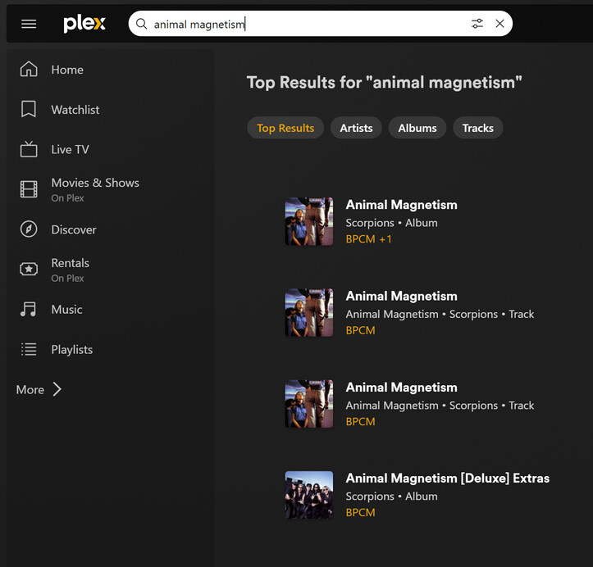Expand the More sidebar chevron
This screenshot has height=567, width=593.
(x=57, y=389)
